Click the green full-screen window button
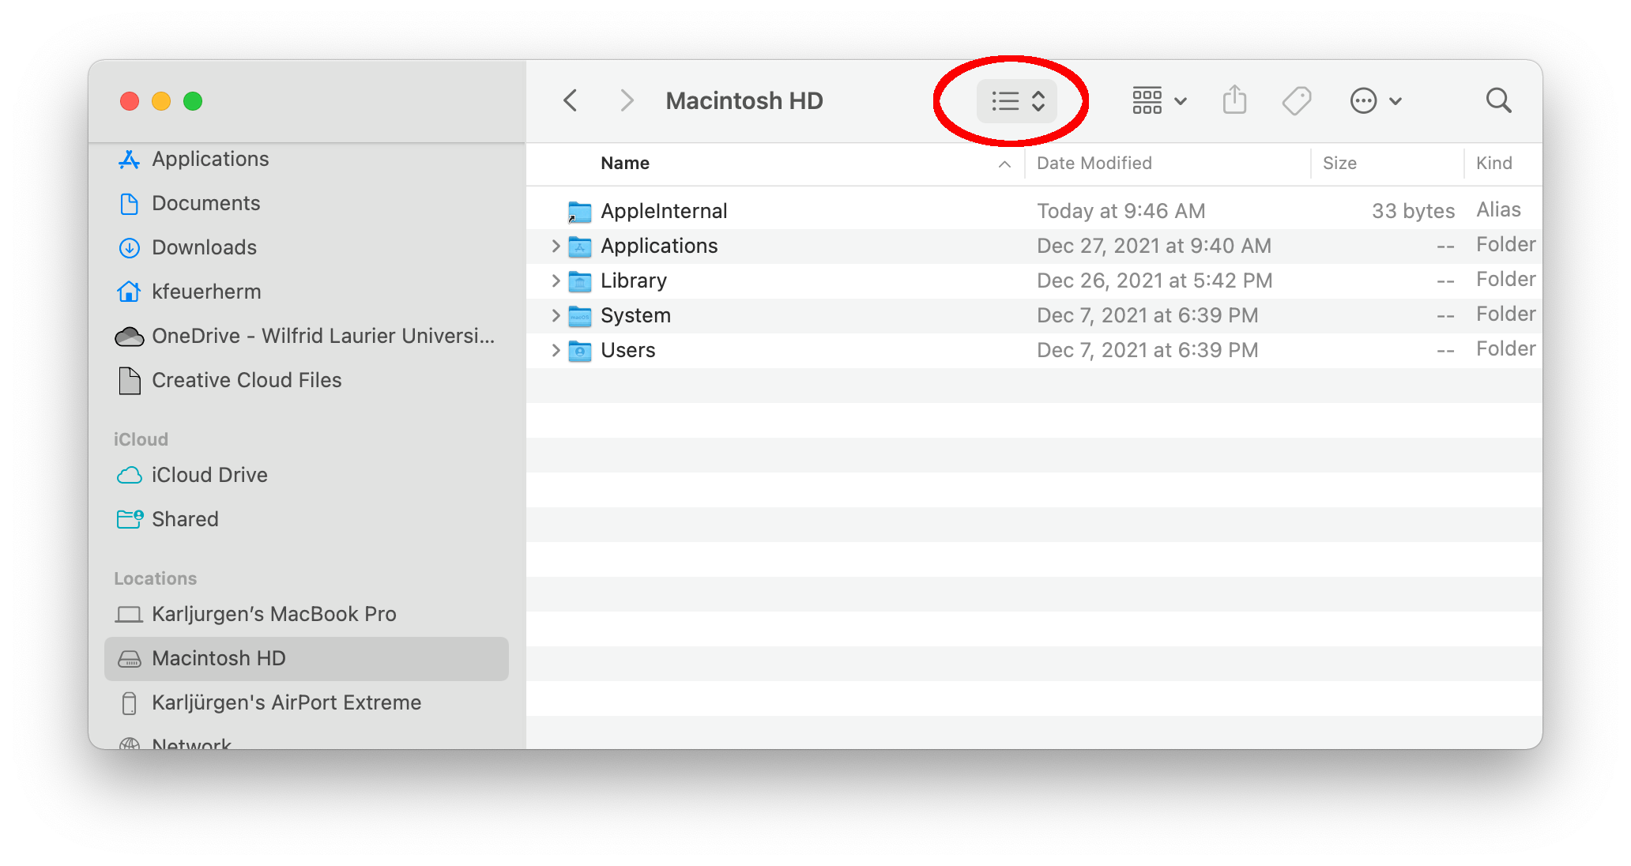This screenshot has width=1631, height=866. (192, 101)
